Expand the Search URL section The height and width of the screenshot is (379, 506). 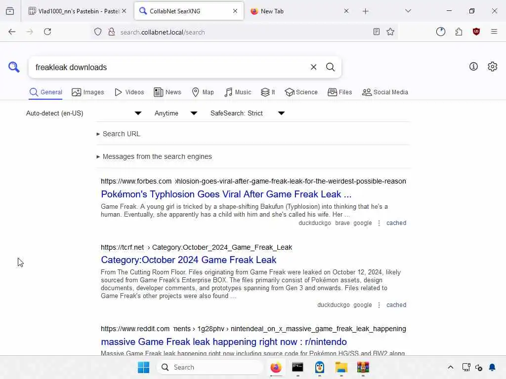click(x=119, y=134)
